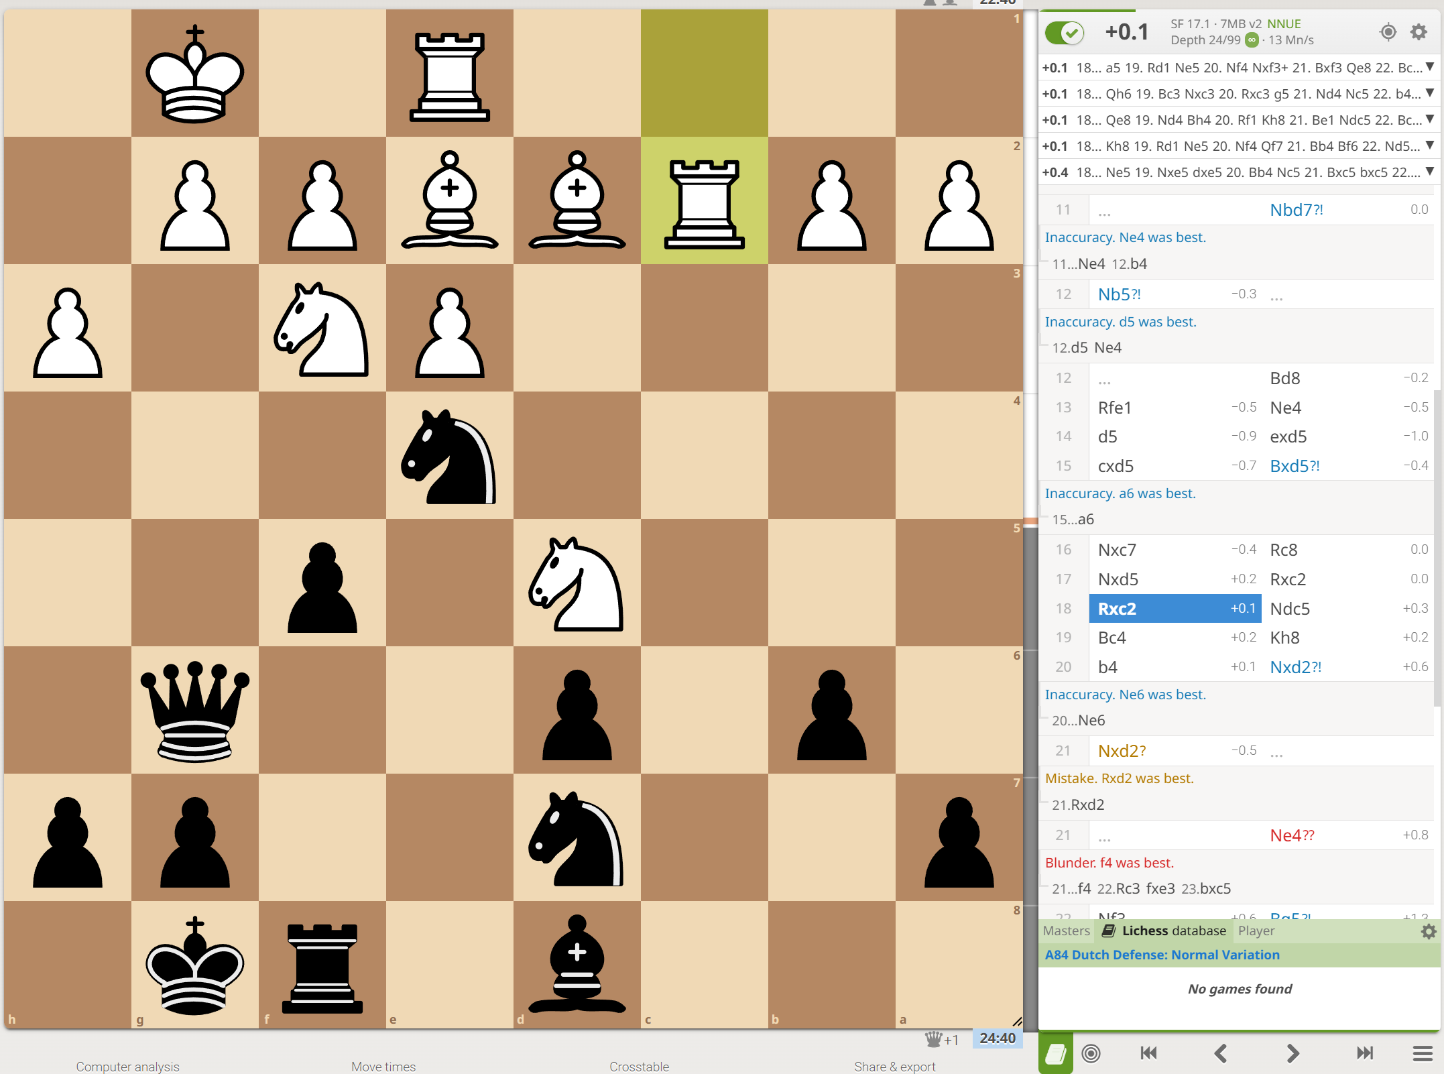
Task: Click the engine settings gear icon
Action: click(1419, 32)
